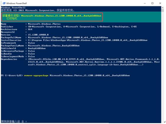Click the PackageFullName value line
Viewport: 166px width, 124px height.
(68, 37)
